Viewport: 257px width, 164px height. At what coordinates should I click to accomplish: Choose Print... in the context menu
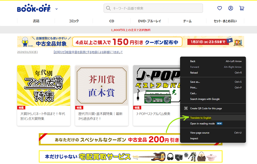coord(213,88)
